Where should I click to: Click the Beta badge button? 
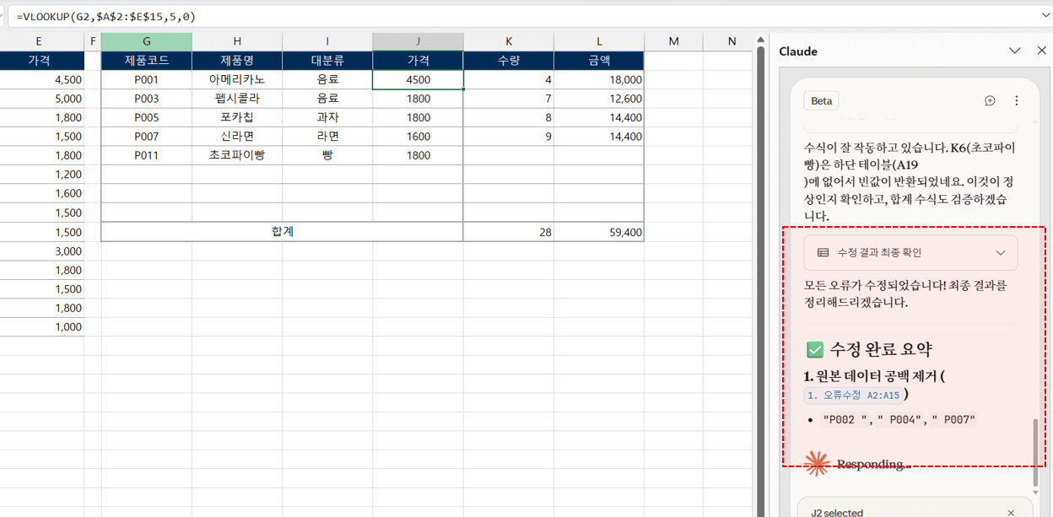[821, 100]
